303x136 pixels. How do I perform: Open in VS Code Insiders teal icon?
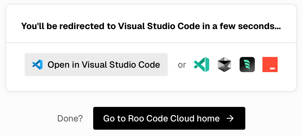tap(202, 65)
